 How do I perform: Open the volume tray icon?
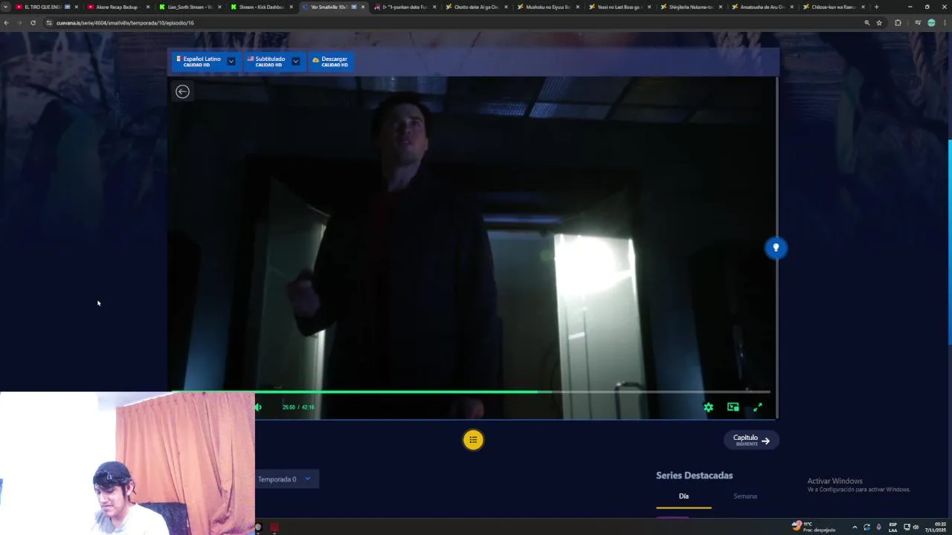coord(916,527)
